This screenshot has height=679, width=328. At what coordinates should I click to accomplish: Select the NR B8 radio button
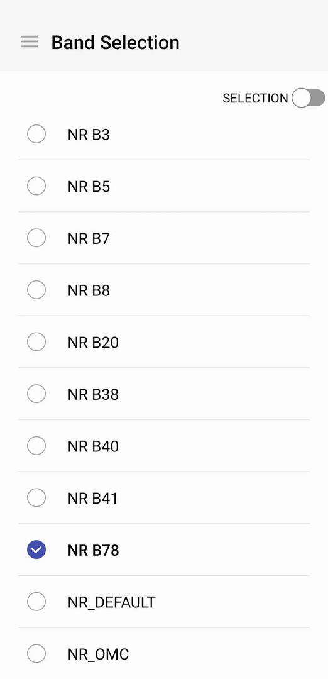tap(36, 290)
